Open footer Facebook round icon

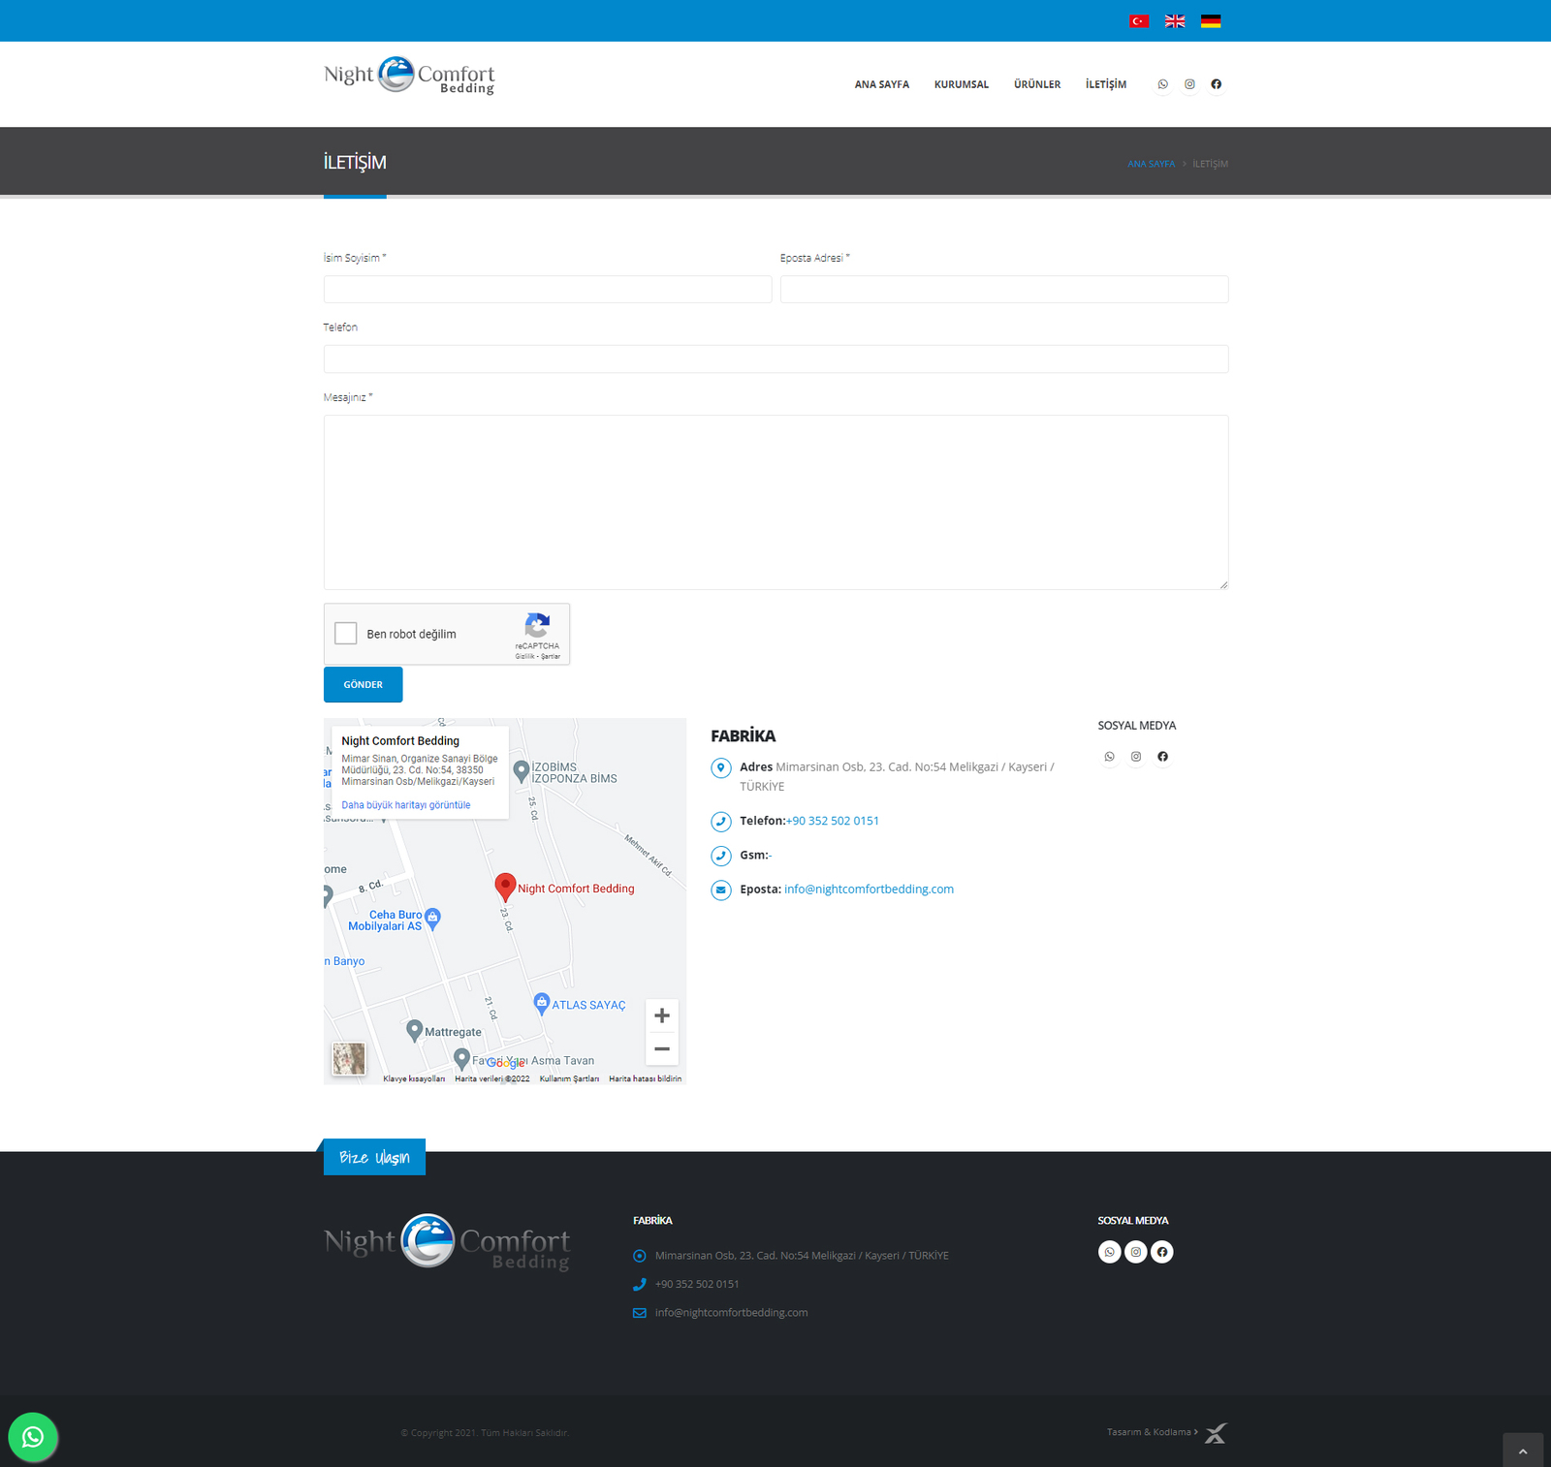click(1162, 1252)
